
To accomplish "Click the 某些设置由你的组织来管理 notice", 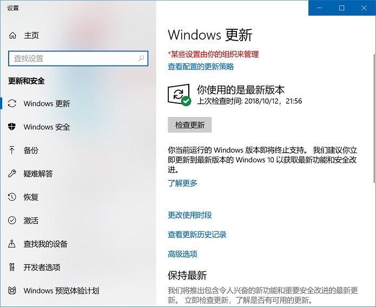I will [x=213, y=54].
